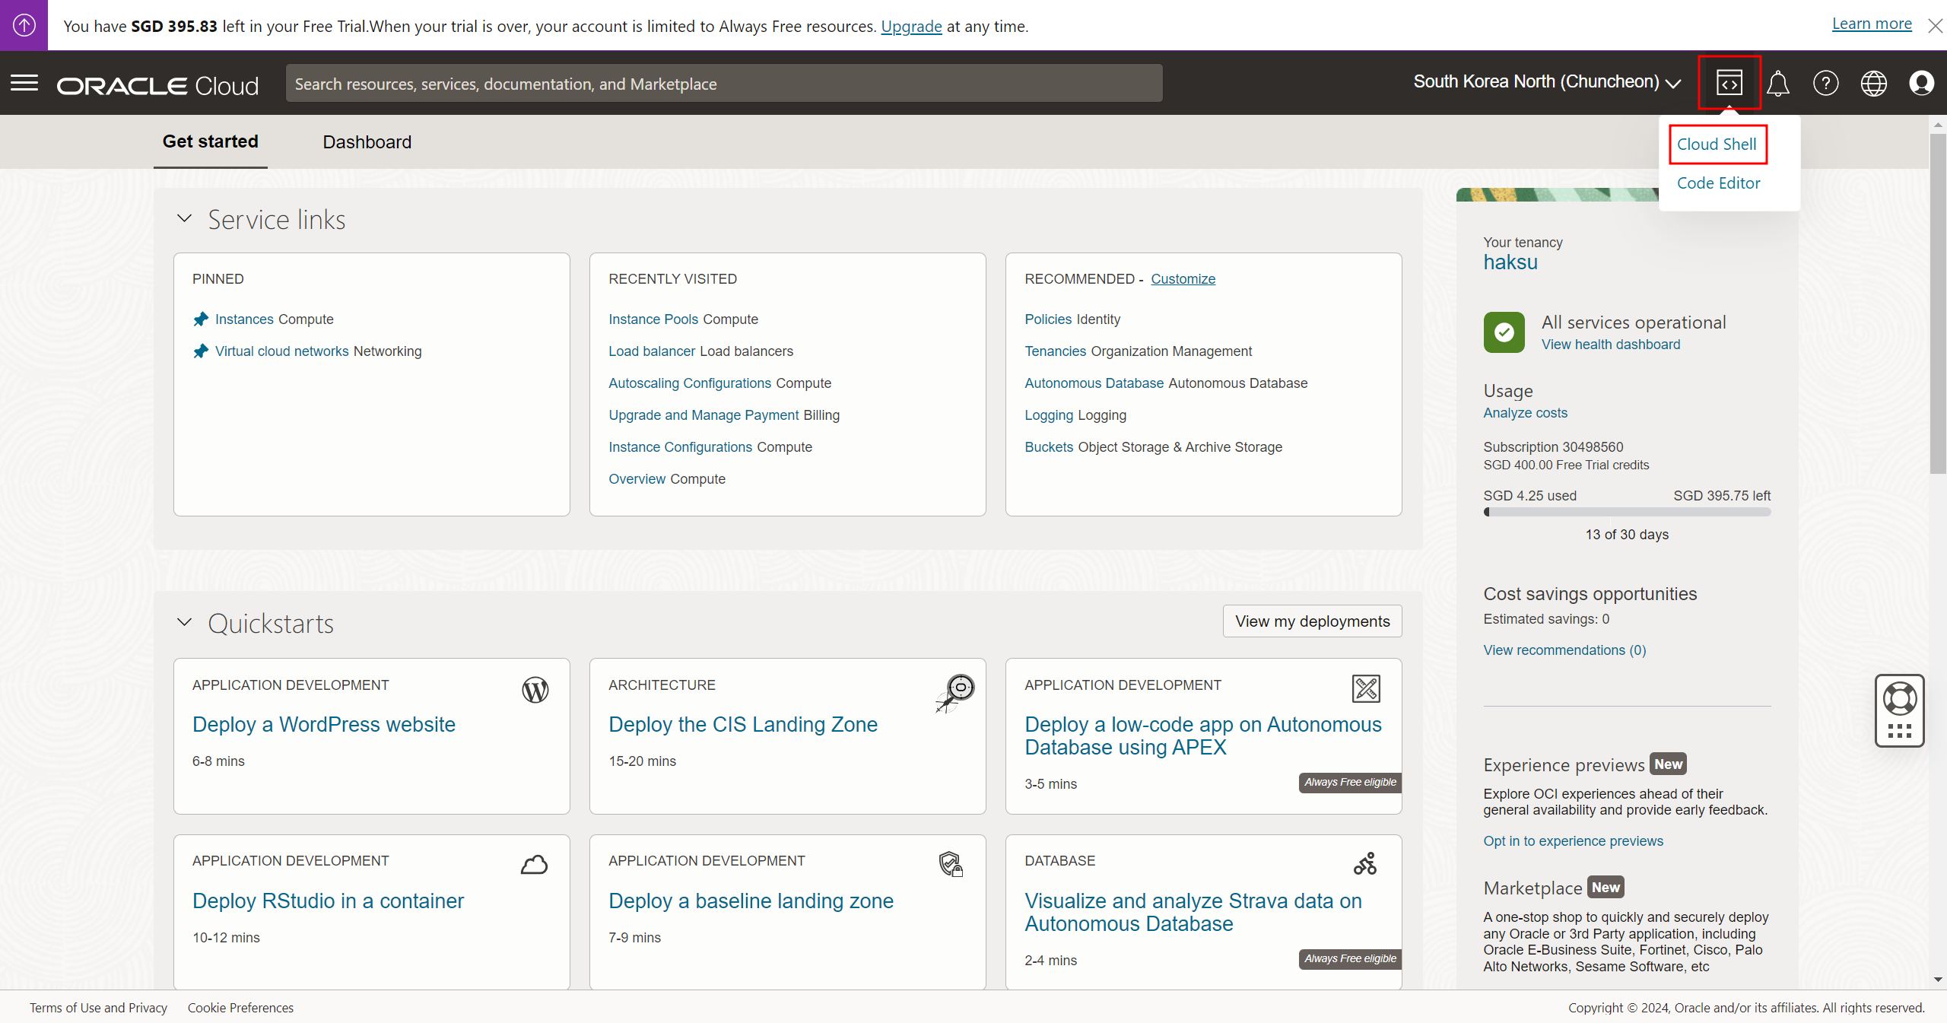This screenshot has width=1947, height=1023.
Task: Focus the search resources input field
Action: click(x=723, y=84)
